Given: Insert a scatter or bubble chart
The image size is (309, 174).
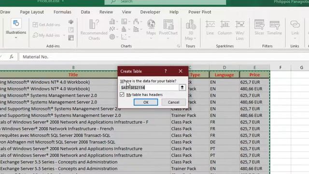Looking at the screenshot, I should click(124, 37).
